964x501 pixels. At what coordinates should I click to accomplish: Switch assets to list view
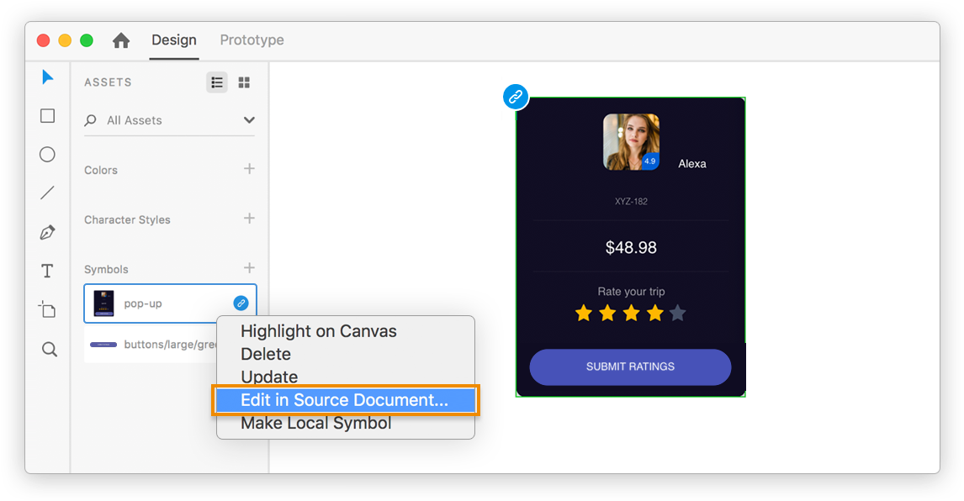click(x=217, y=82)
